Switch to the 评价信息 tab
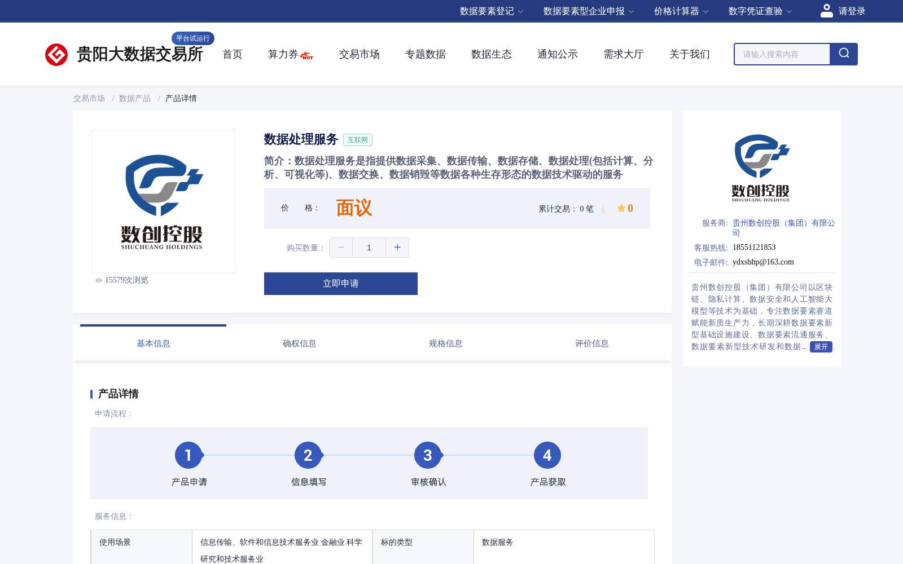The image size is (903, 564). [591, 343]
